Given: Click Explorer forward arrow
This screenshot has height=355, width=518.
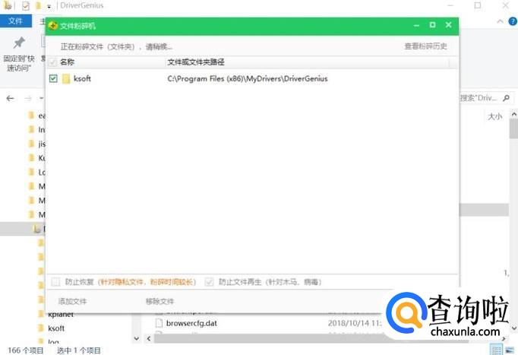Looking at the screenshot, I should tap(28, 98).
